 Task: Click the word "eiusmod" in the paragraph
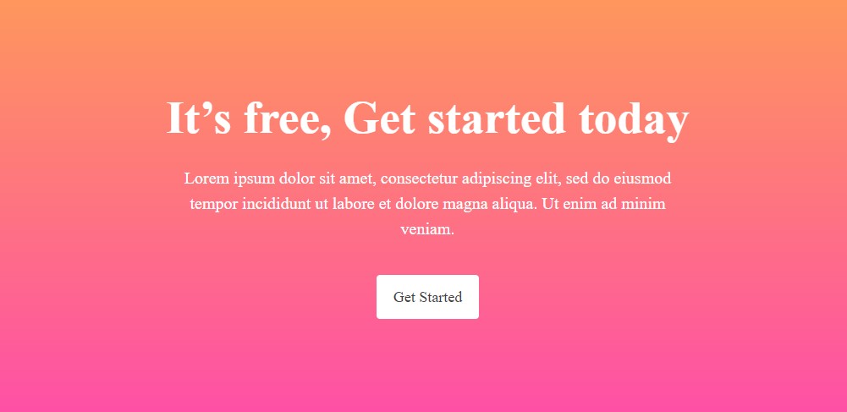pos(643,179)
